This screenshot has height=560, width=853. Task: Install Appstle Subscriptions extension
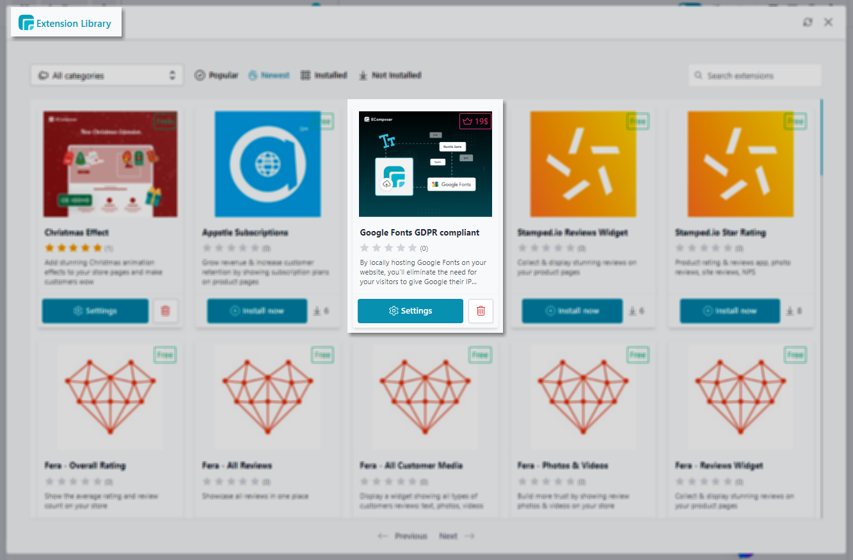click(257, 311)
